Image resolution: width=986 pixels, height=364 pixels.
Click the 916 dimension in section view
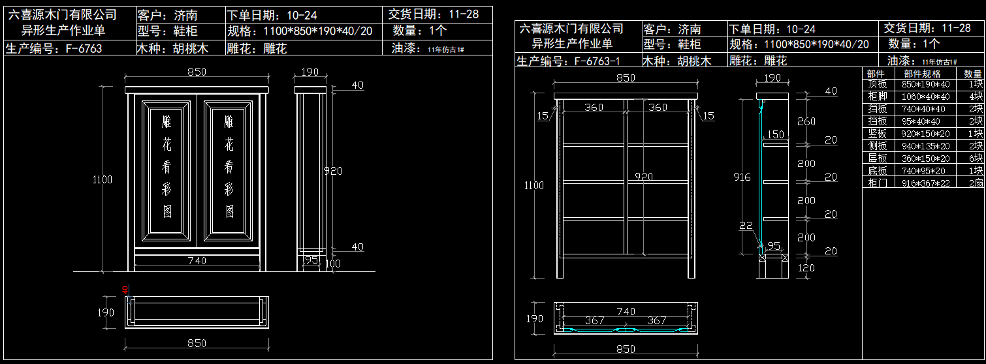tap(741, 177)
